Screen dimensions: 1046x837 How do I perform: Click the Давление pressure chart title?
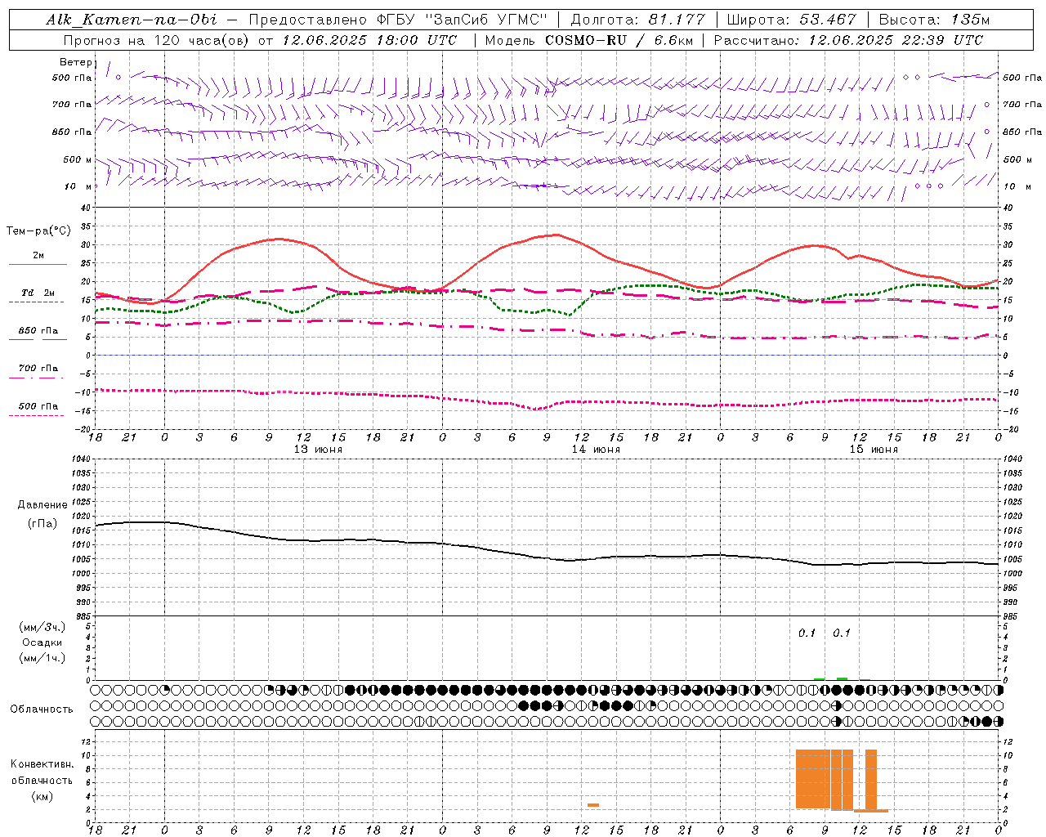tap(42, 505)
